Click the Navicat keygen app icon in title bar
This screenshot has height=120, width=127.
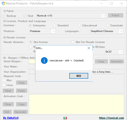[x=3, y=3]
